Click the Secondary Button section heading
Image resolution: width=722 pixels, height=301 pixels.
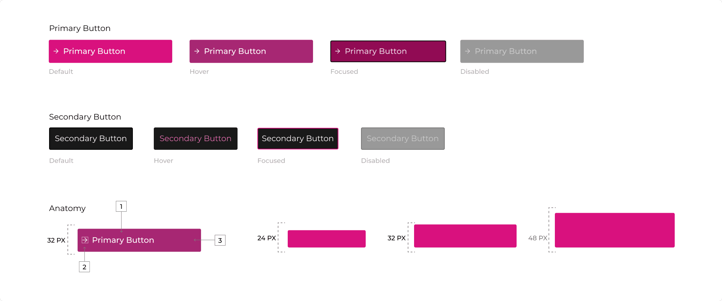coord(85,117)
